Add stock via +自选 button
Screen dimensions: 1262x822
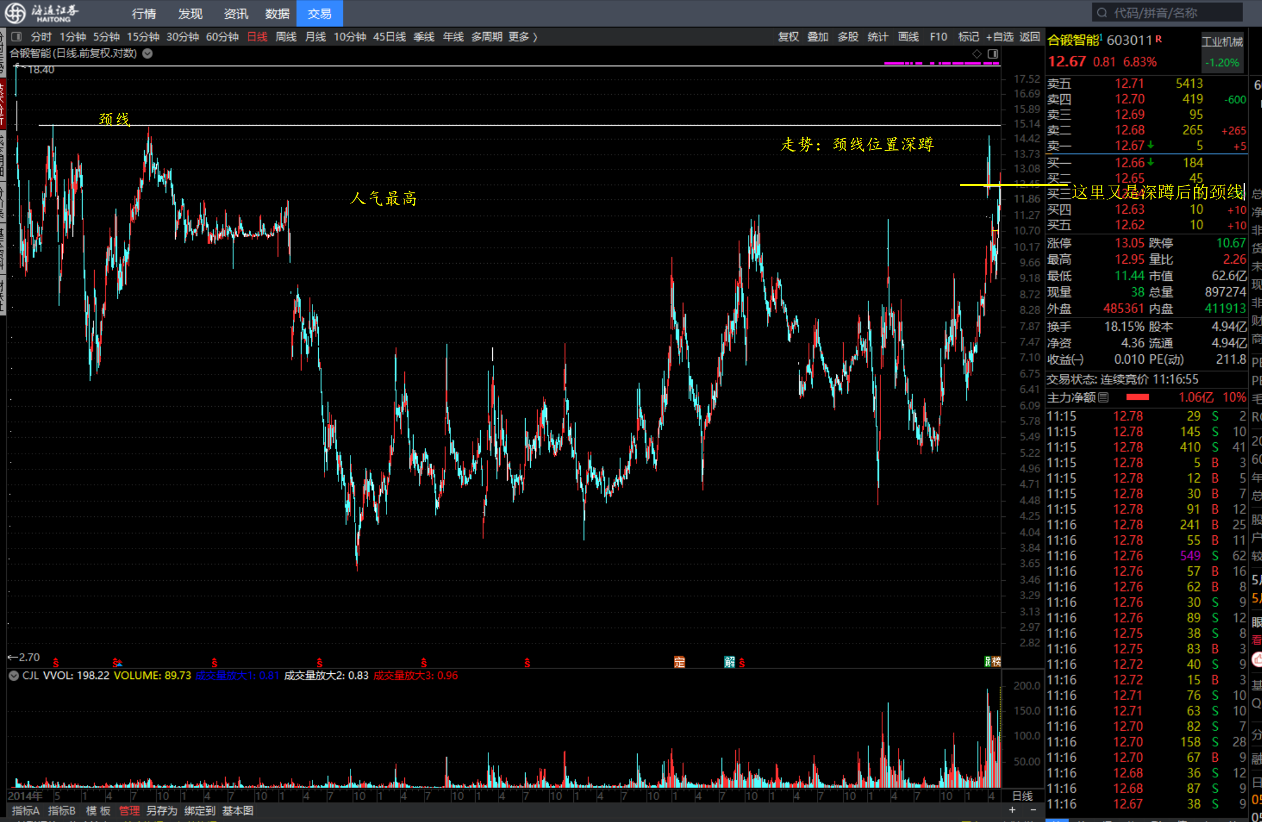click(999, 37)
